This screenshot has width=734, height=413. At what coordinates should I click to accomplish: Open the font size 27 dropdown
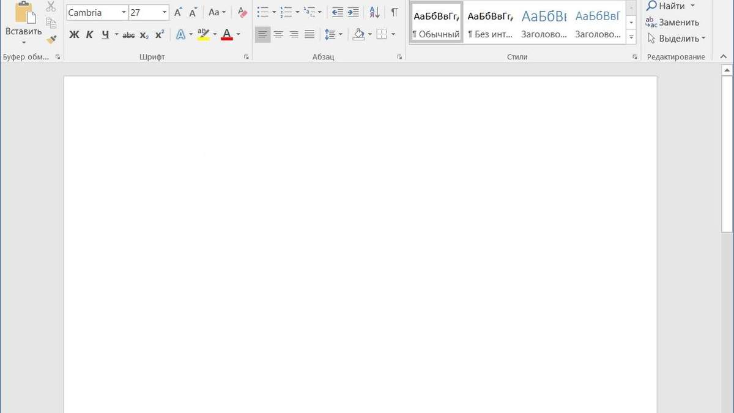pos(165,12)
